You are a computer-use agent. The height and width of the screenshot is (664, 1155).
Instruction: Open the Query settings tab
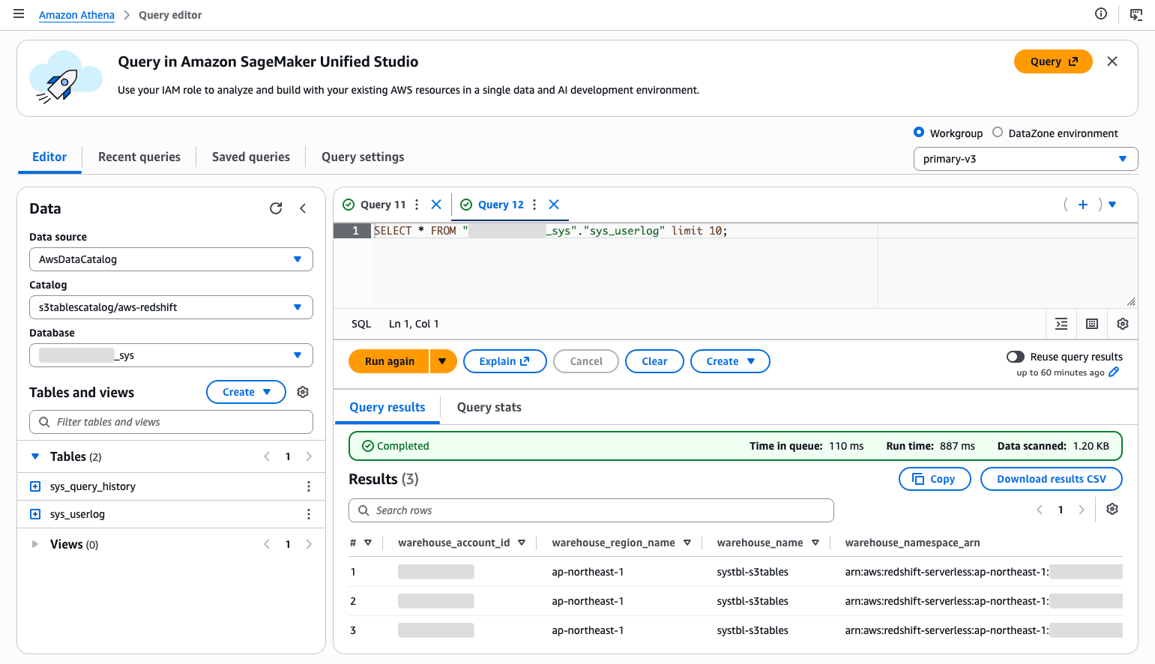363,157
